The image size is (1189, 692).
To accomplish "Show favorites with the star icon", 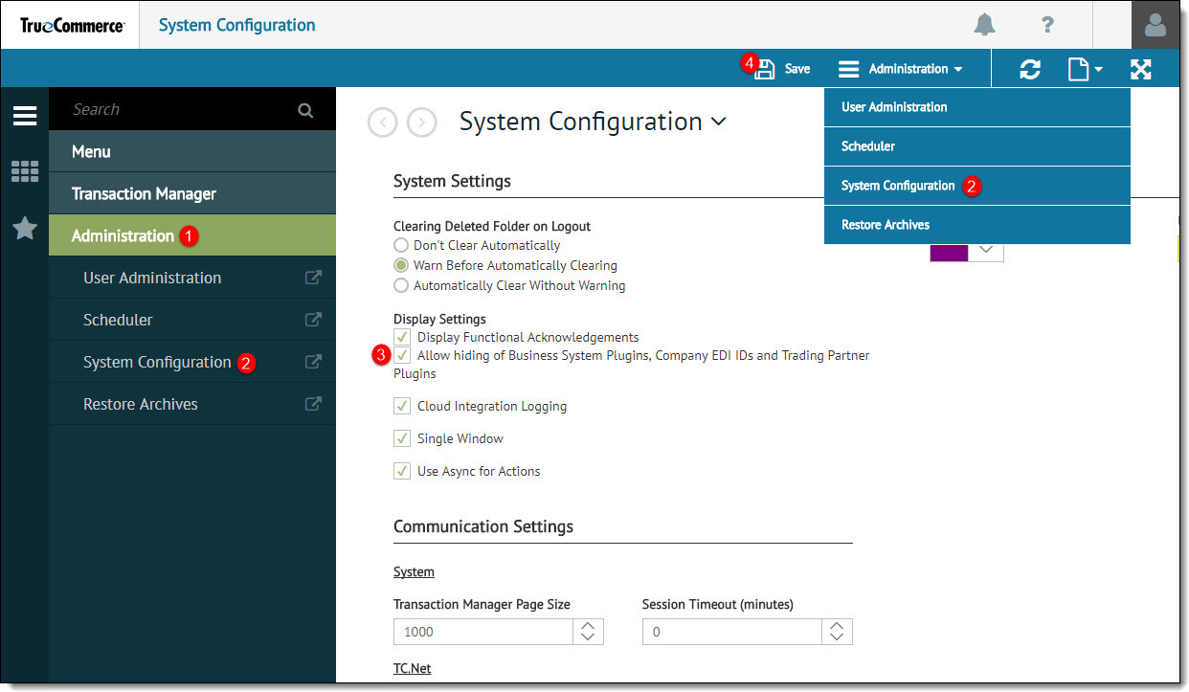I will (25, 229).
